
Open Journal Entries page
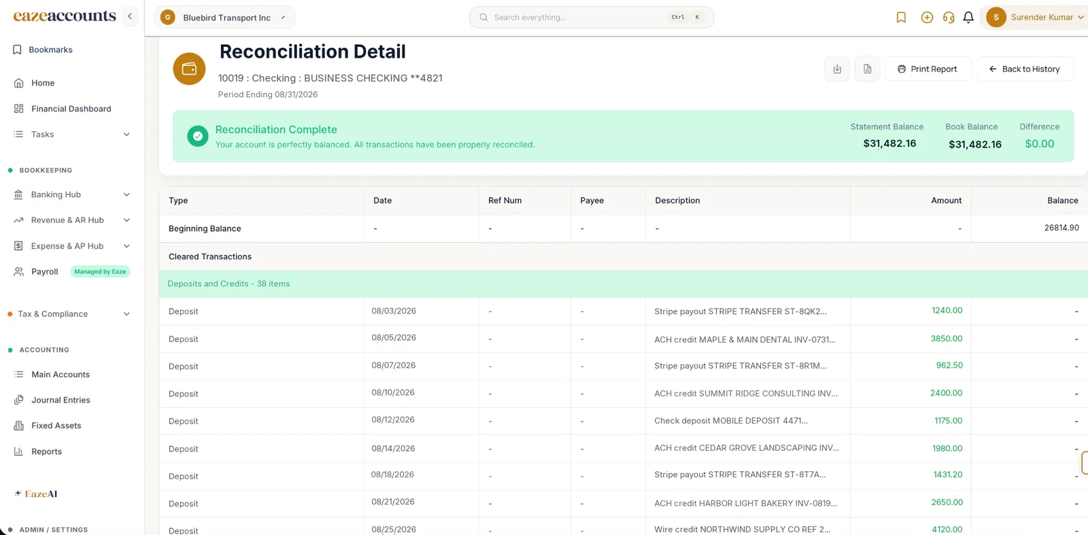(x=61, y=400)
